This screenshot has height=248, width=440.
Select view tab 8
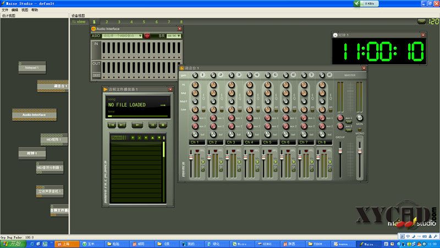point(182,22)
